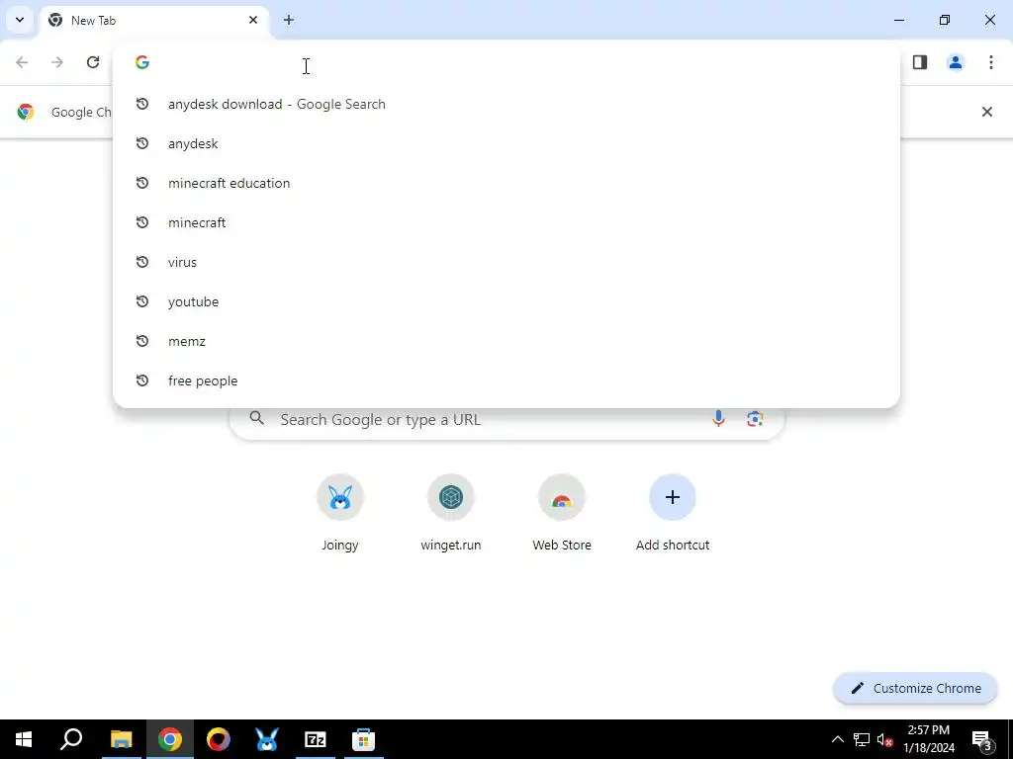Open Chrome's three-dot menu
This screenshot has height=759, width=1013.
(x=991, y=62)
